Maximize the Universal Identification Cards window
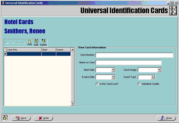This screenshot has width=179, height=123. click(172, 3)
